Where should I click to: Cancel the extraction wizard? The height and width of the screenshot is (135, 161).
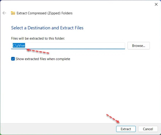pos(148,129)
